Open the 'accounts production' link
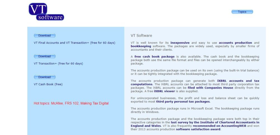Screen dimensions: 280x135 (x=235, y=43)
